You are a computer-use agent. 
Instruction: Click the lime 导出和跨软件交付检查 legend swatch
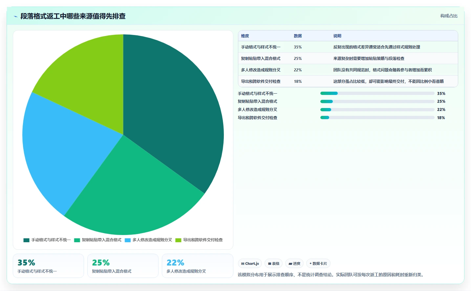(178, 240)
